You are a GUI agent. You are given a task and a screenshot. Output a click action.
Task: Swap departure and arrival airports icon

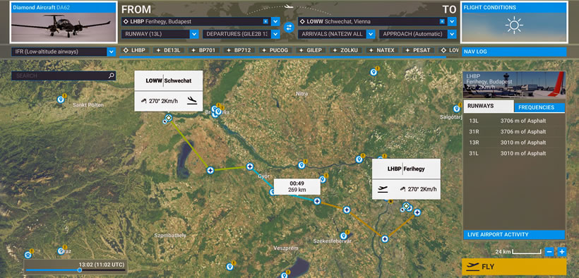(289, 28)
